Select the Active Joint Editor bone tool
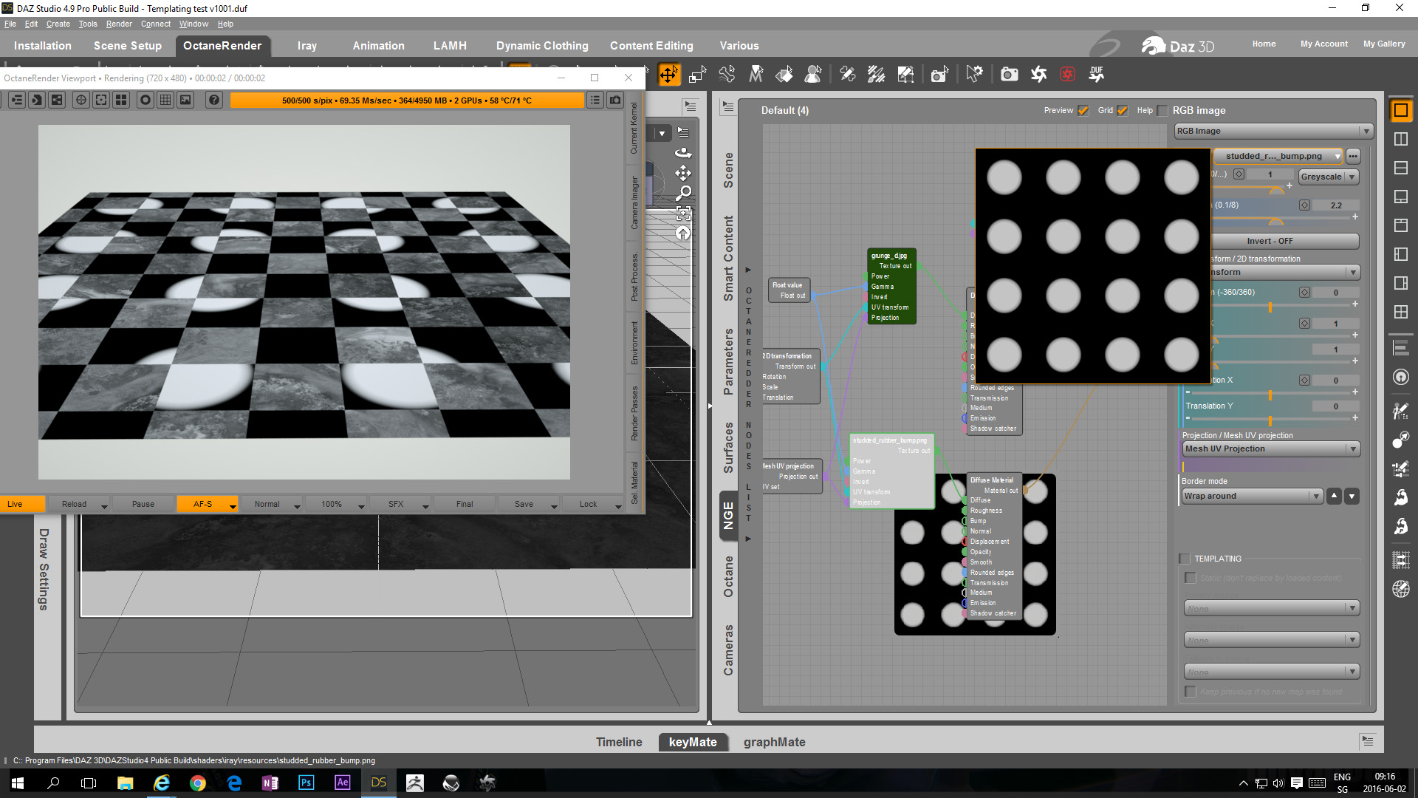The width and height of the screenshot is (1418, 798). 727,74
